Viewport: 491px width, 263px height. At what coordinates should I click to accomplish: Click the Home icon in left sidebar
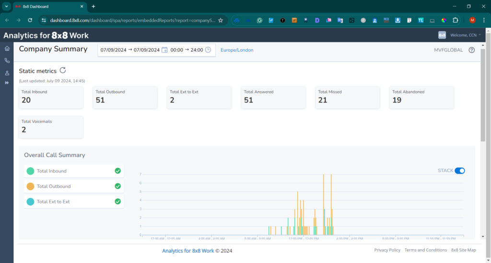[7, 49]
